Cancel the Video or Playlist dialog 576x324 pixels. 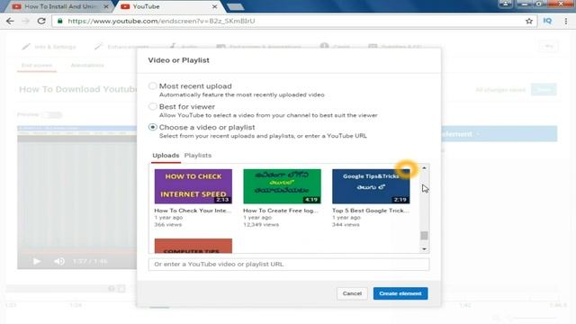pyautogui.click(x=352, y=293)
